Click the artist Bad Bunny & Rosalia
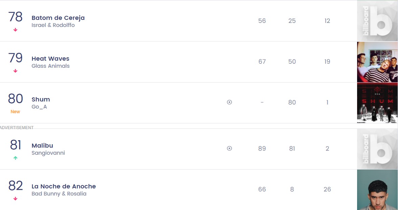The image size is (398, 210). tap(59, 194)
